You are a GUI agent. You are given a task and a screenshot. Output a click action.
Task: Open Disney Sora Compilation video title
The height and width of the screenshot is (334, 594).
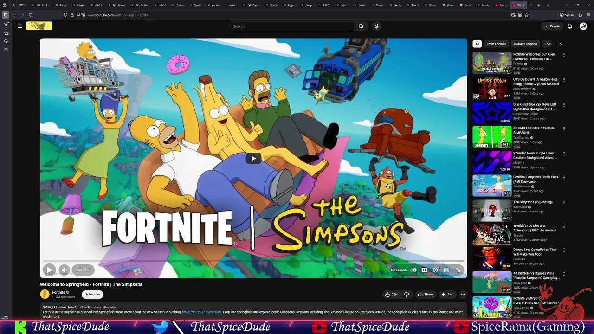[x=535, y=252]
